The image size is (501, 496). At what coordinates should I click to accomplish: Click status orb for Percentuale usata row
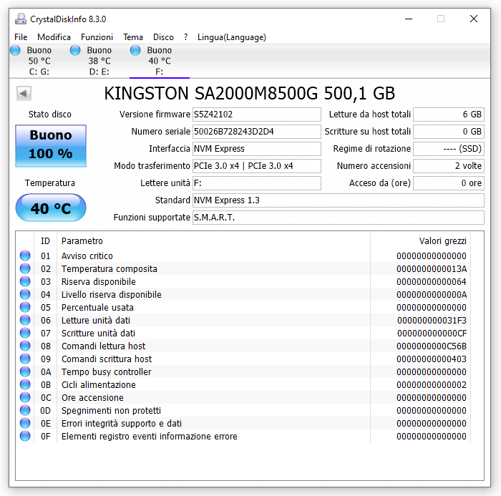(x=25, y=307)
